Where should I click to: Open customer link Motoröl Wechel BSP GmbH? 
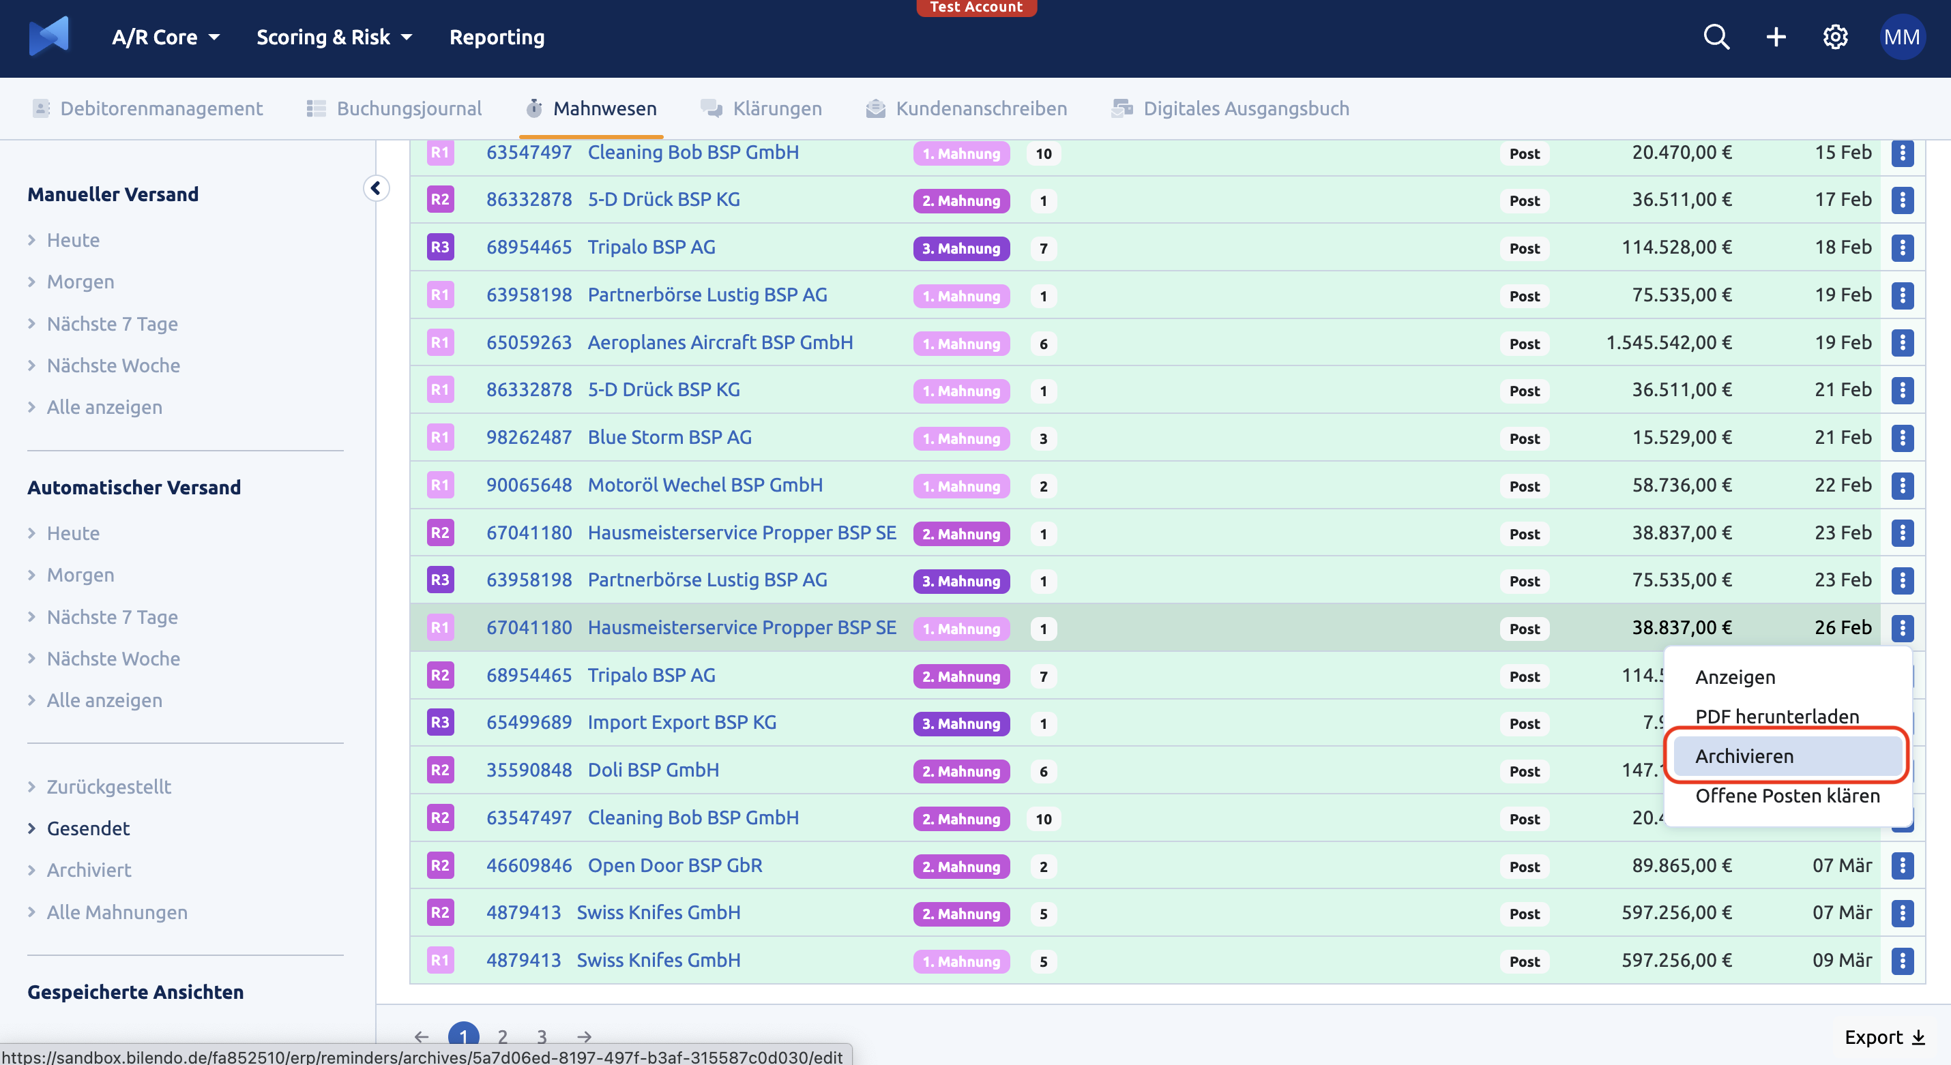pos(705,485)
